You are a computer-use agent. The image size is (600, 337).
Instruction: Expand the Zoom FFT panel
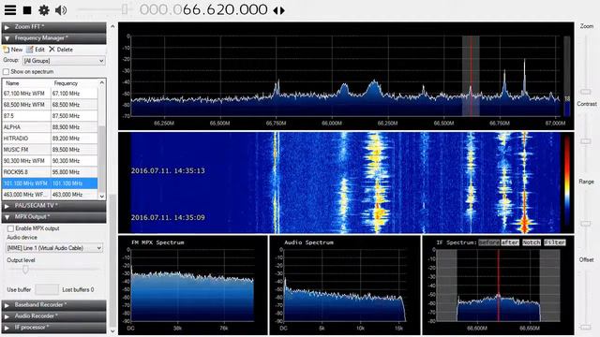pyautogui.click(x=54, y=27)
